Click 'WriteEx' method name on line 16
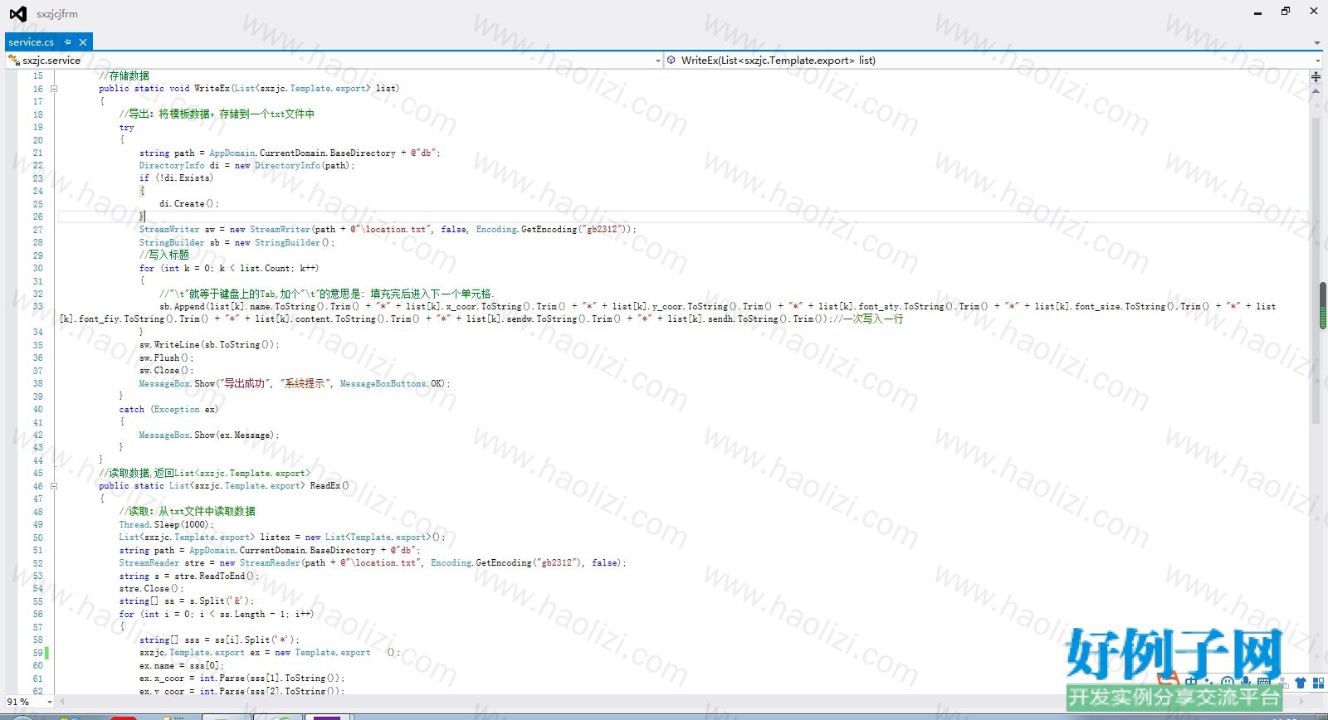 [212, 89]
